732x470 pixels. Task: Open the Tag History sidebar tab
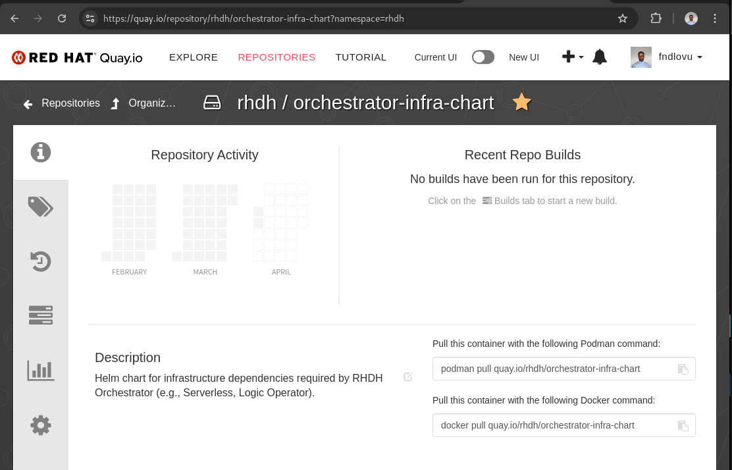[41, 261]
